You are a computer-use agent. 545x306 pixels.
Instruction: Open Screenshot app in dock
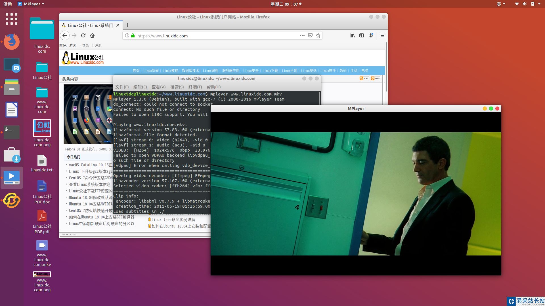12,65
